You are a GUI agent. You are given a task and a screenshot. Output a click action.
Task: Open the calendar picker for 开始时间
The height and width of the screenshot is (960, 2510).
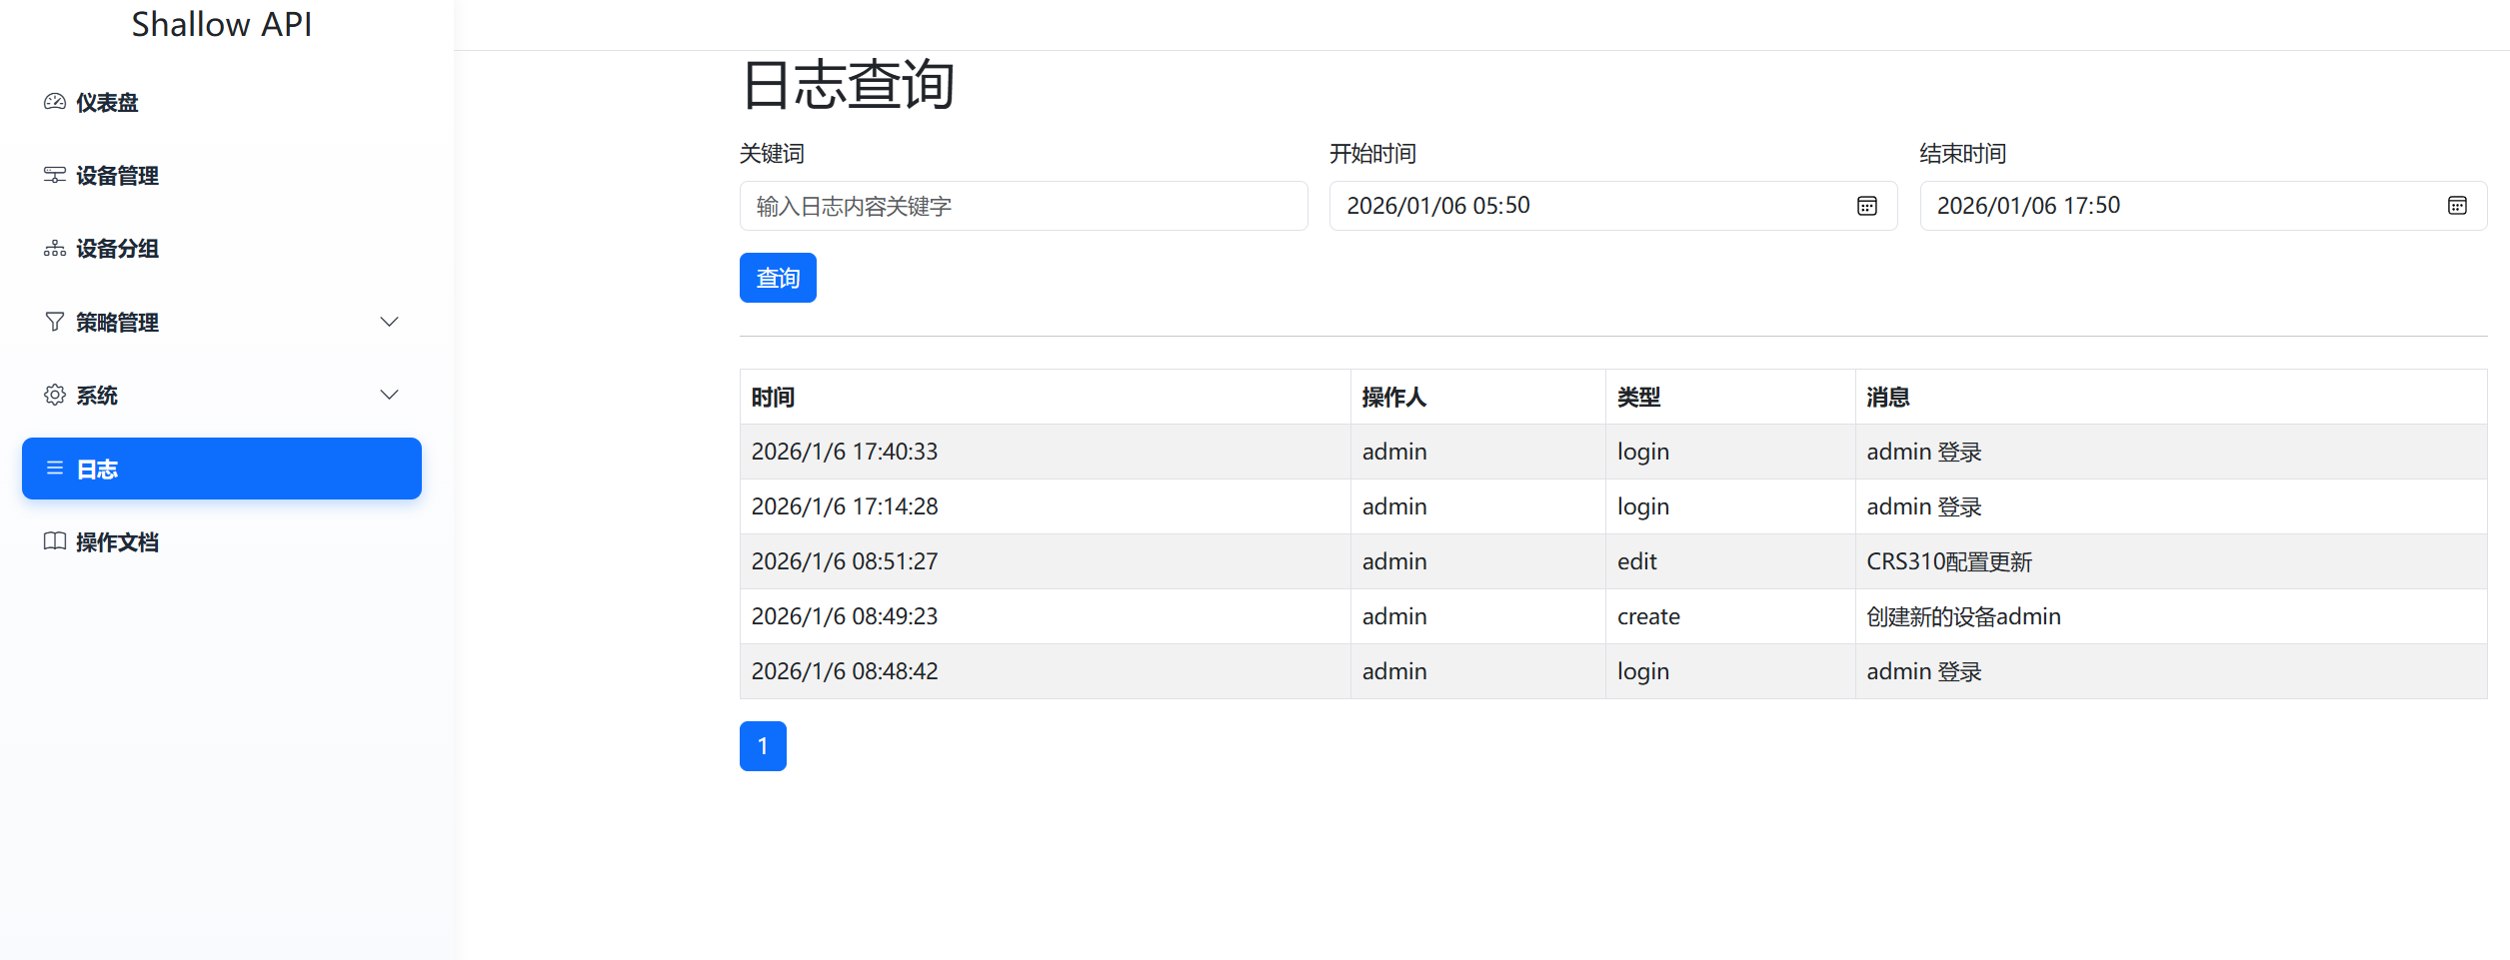(1866, 206)
